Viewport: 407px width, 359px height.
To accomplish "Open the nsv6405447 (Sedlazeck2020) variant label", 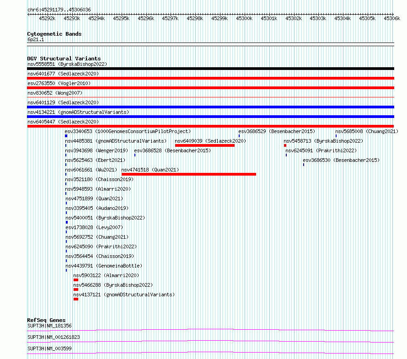I will [63, 122].
